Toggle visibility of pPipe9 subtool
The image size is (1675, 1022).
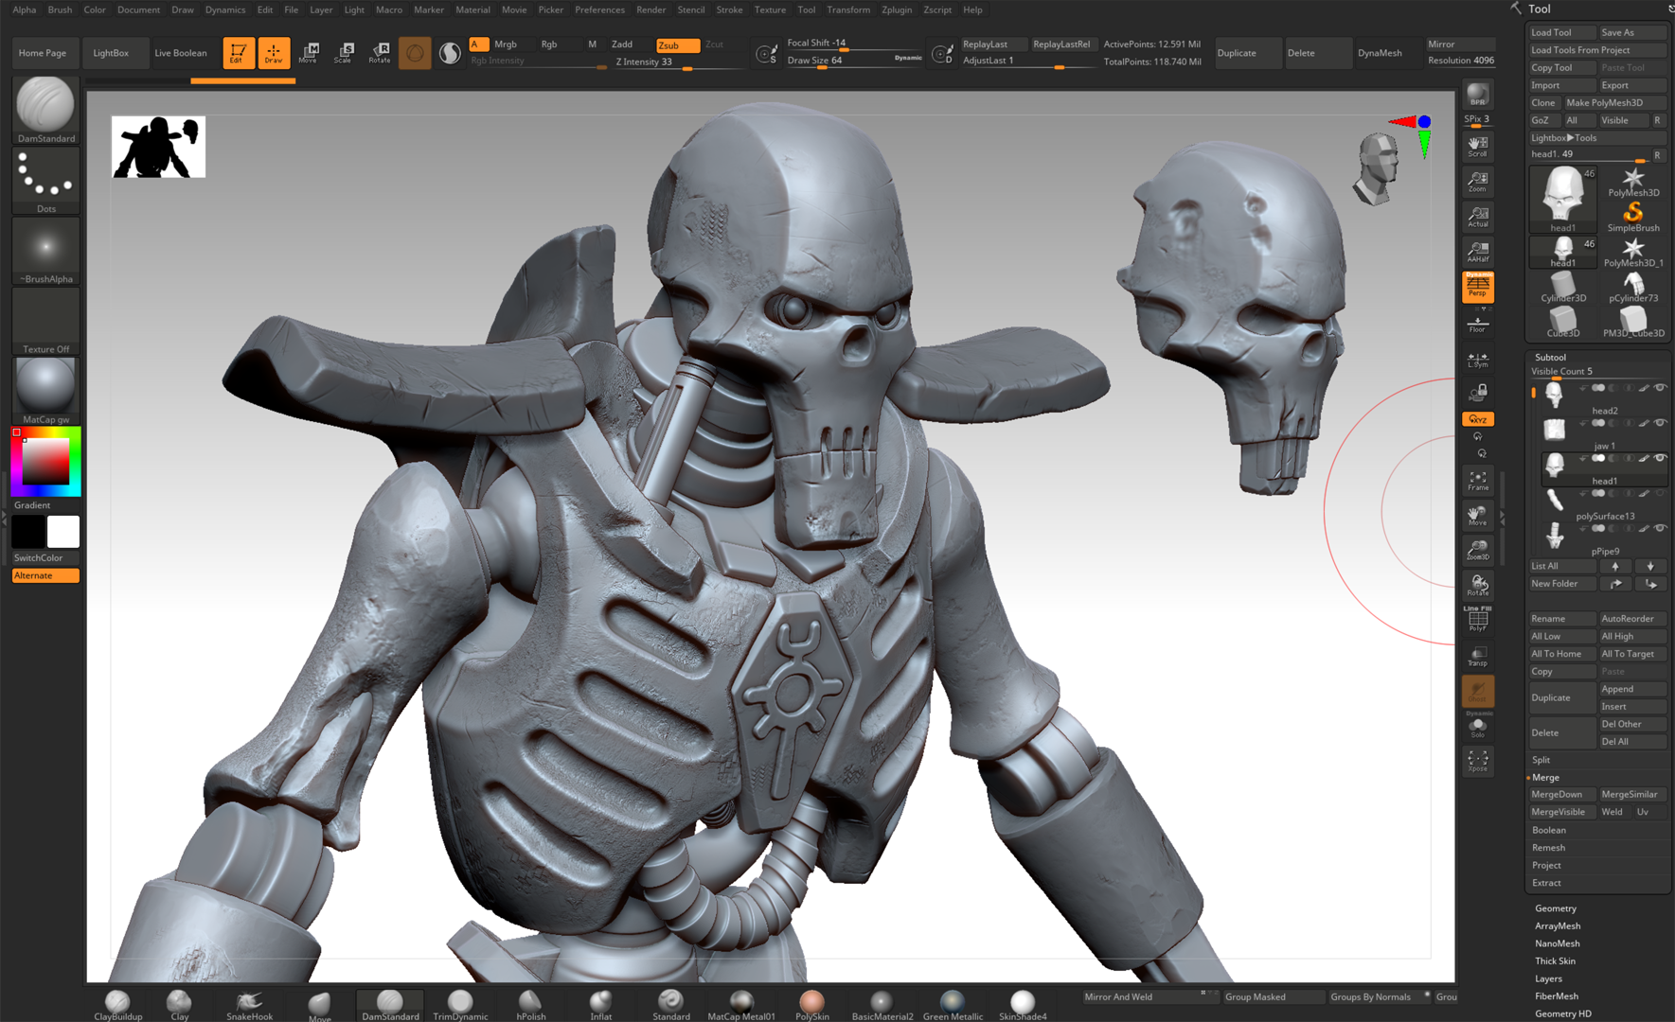[1660, 528]
